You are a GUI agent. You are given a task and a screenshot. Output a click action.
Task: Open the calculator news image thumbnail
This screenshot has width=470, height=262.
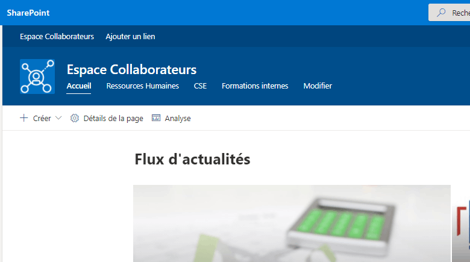coord(292,223)
